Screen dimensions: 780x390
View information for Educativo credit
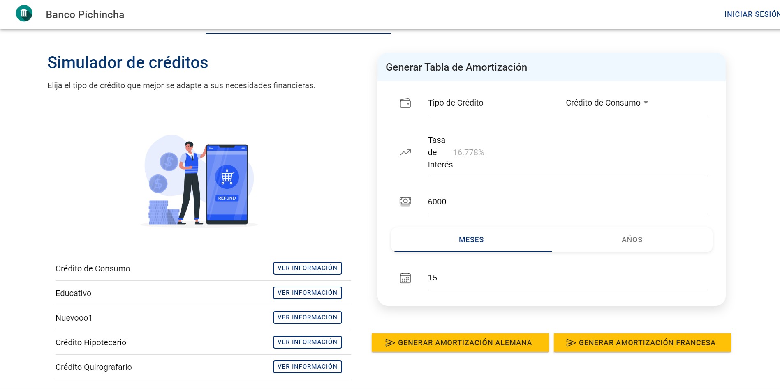[308, 293]
